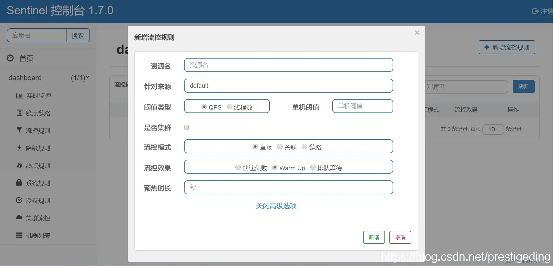Open 机器列表 via the list icon

19,235
